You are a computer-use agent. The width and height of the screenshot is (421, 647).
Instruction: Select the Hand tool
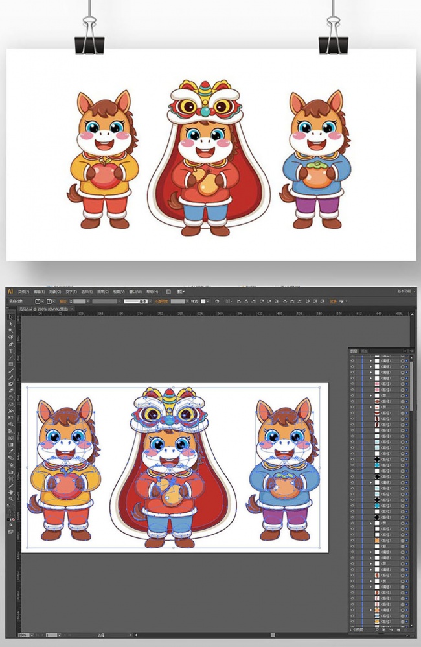point(11,491)
